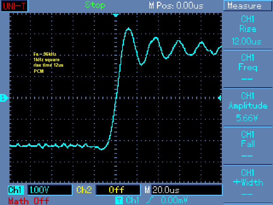
Task: Open the Measure menu header
Action: pyautogui.click(x=248, y=6)
